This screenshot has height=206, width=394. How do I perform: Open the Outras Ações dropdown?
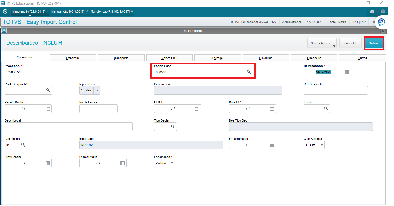tap(322, 43)
